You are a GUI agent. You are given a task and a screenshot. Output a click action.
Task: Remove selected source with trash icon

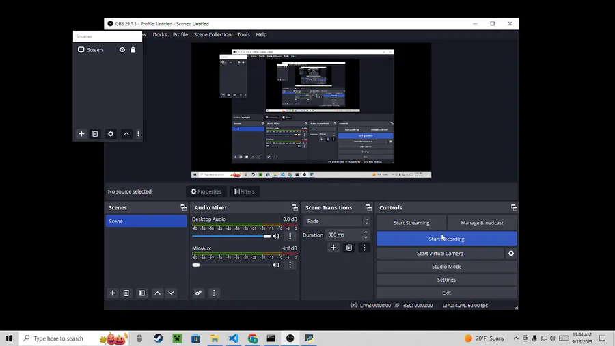coord(95,134)
